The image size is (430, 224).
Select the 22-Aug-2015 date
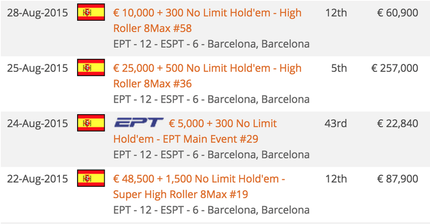tap(37, 179)
